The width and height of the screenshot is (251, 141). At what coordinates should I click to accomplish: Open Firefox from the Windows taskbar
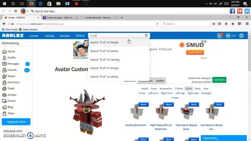pyautogui.click(x=31, y=4)
